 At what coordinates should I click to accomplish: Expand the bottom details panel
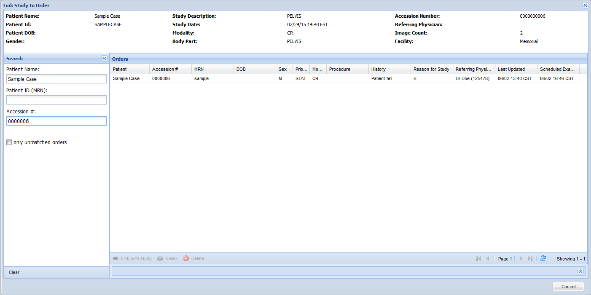click(580, 271)
